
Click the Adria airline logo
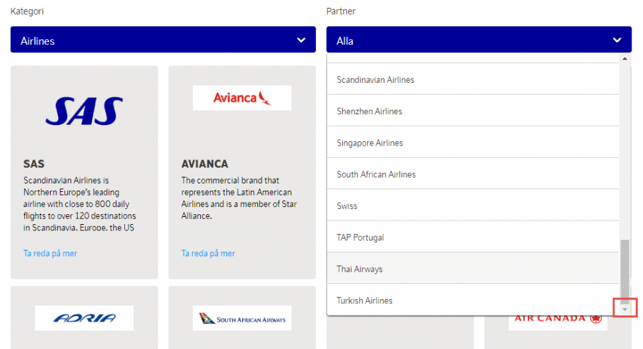coord(84,318)
